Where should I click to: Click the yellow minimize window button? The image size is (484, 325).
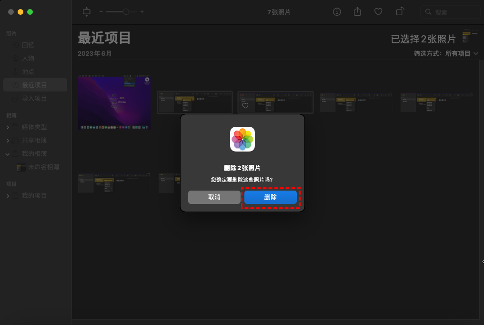[20, 12]
